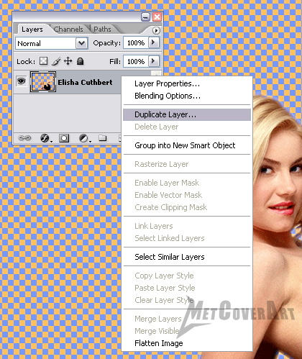
Task: Select the Elisha Cuthbert layer thumbnail
Action: point(43,81)
